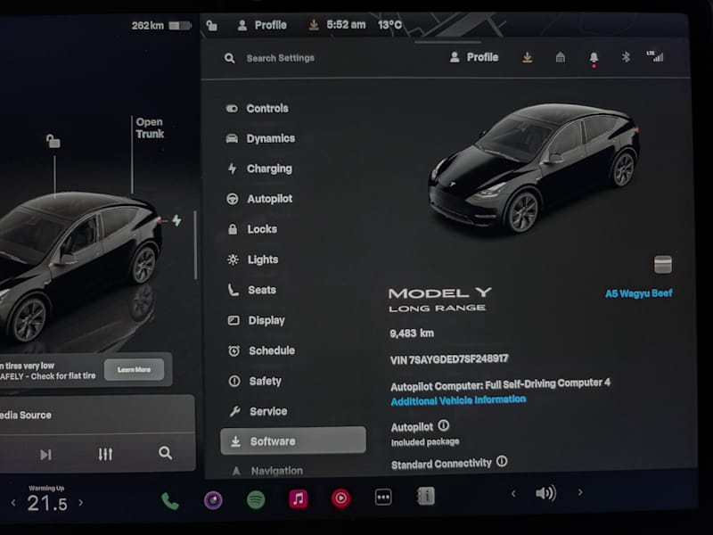Tap the charge port lightning icon
The width and height of the screenshot is (713, 535).
coord(176,220)
